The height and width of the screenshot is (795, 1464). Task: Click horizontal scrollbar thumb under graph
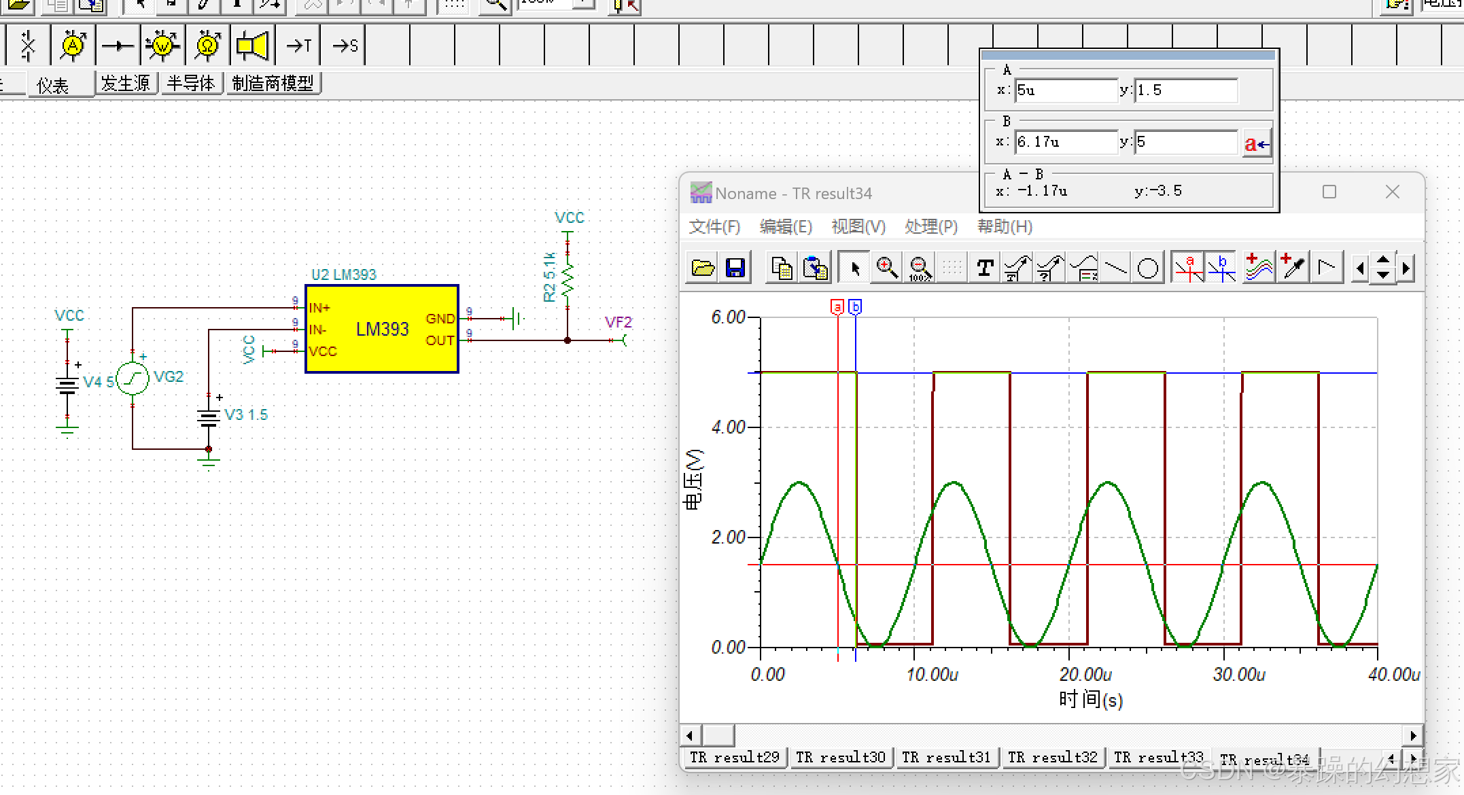[718, 735]
